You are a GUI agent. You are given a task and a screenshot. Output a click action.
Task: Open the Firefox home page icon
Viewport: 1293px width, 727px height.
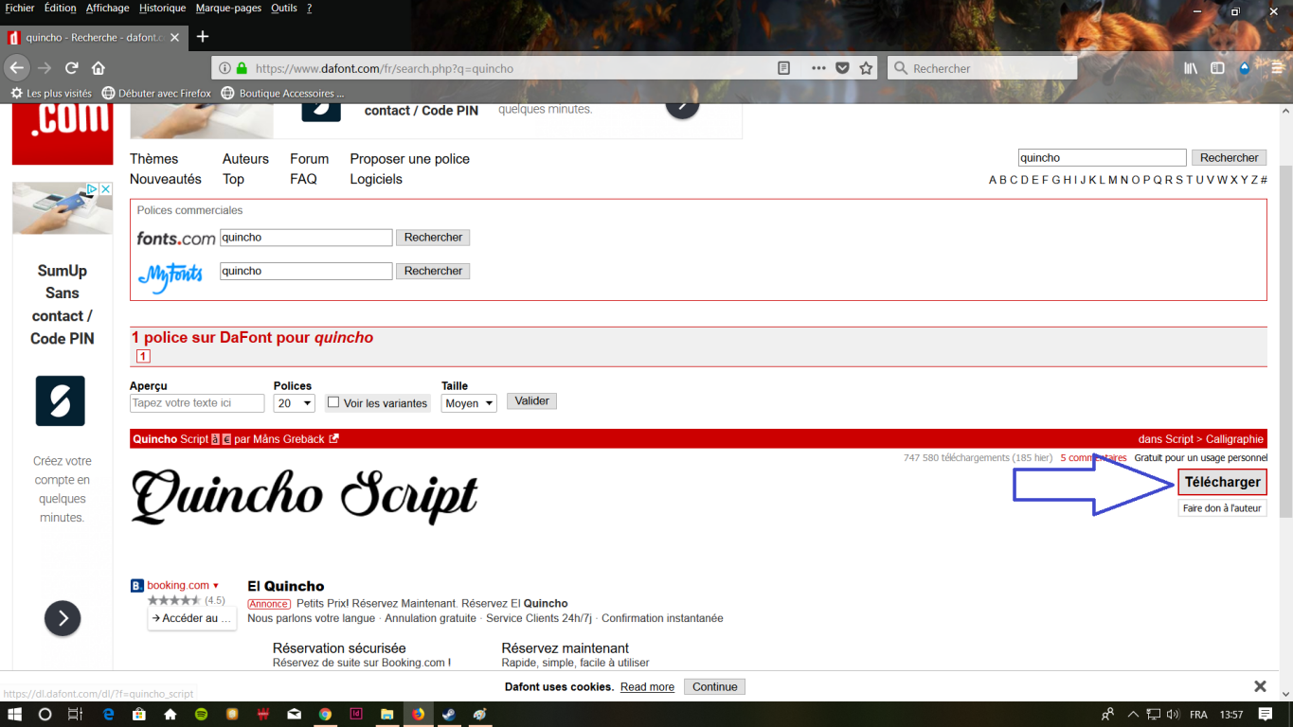pos(99,68)
